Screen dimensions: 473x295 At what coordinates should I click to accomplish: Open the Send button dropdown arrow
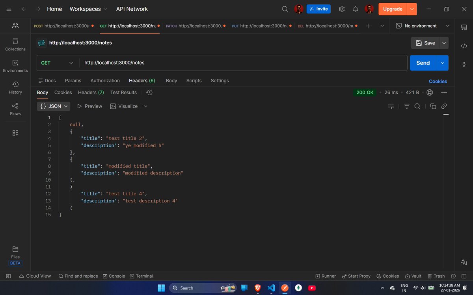click(x=442, y=63)
